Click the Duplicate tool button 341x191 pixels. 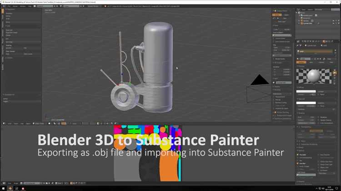[x=23, y=30]
